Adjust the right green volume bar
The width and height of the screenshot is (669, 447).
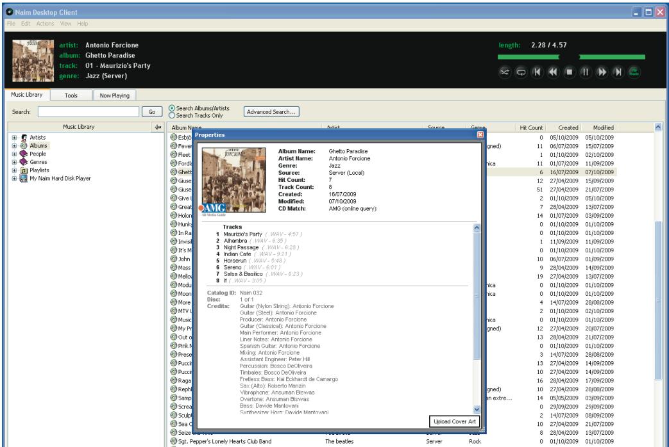[x=612, y=56]
